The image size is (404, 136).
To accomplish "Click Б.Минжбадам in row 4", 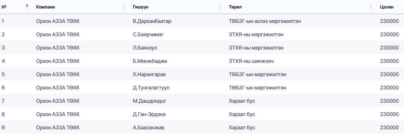I will click(x=150, y=61).
